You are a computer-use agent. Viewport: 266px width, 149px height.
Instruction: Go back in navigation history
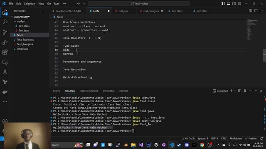tap(79, 4)
